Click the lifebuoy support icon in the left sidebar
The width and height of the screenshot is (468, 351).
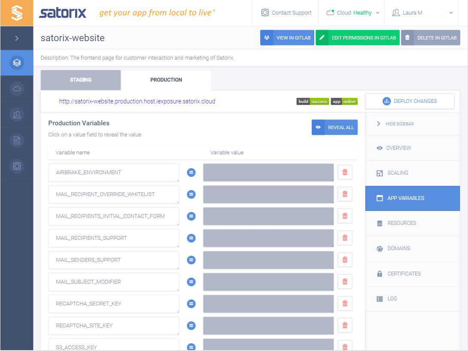coord(17,166)
